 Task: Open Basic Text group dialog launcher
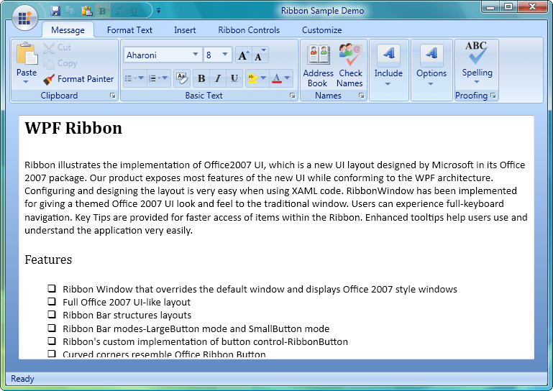click(293, 96)
